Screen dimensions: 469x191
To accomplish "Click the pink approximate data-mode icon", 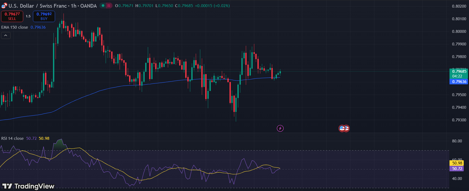I will point(109,6).
